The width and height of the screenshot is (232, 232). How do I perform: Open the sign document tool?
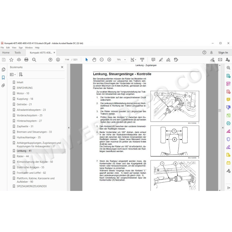click(x=168, y=60)
